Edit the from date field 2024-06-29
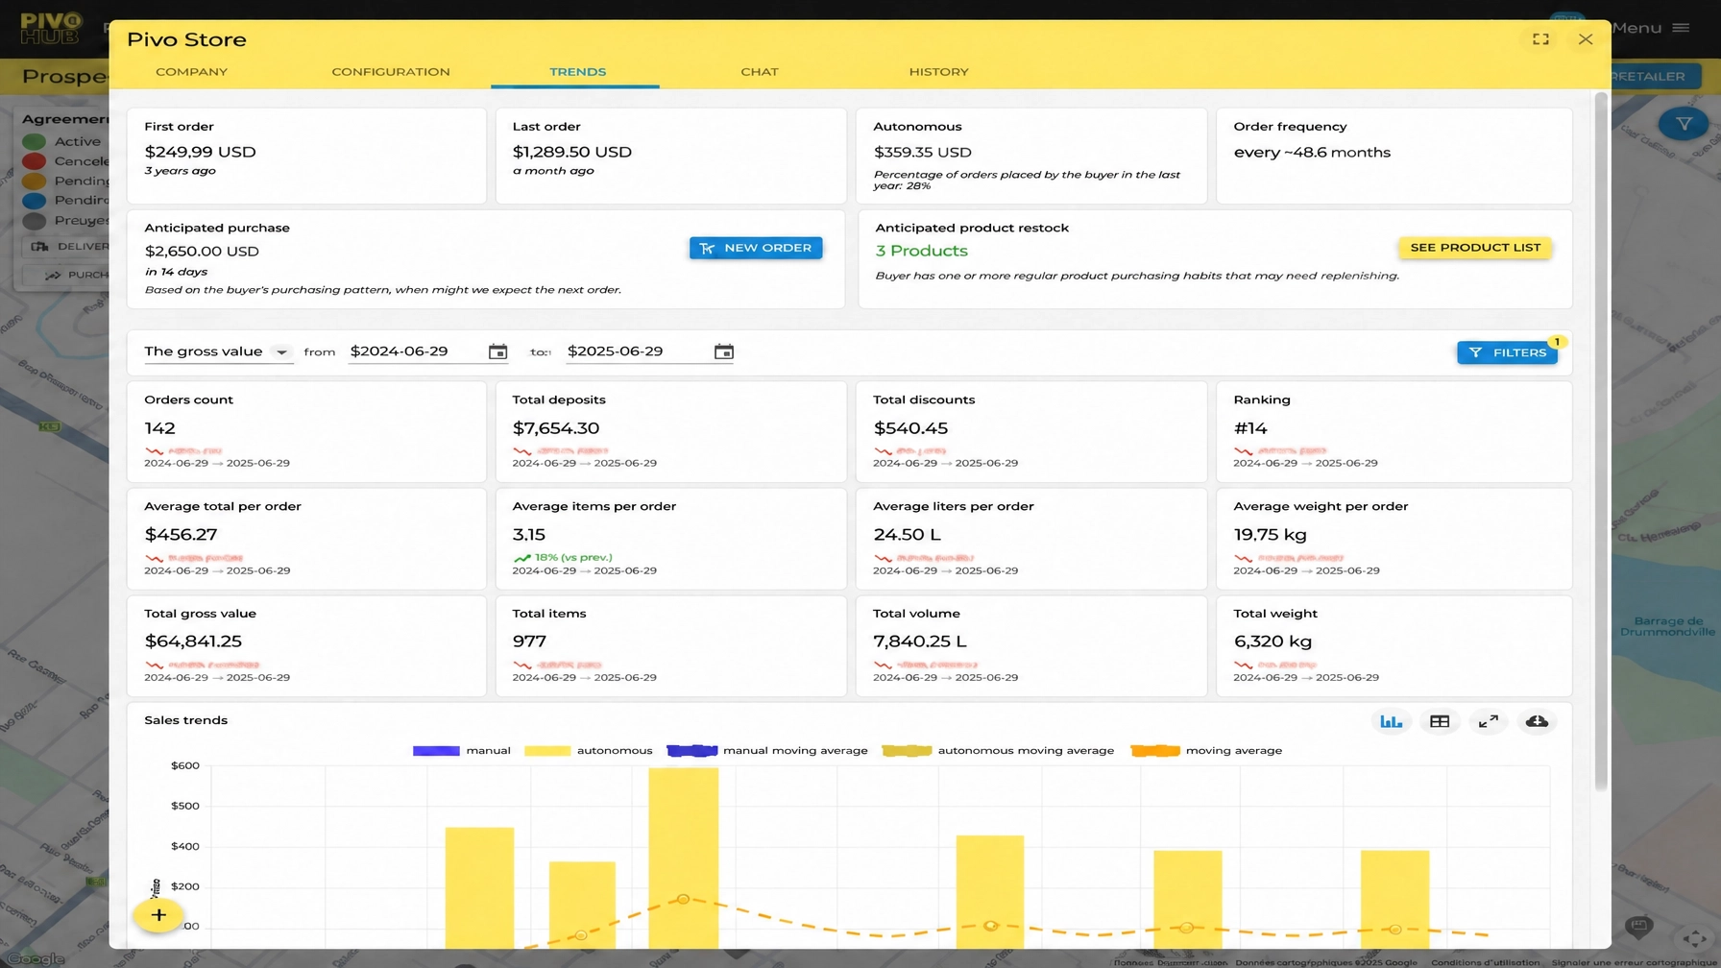Screen dimensions: 1721x968 coord(415,351)
